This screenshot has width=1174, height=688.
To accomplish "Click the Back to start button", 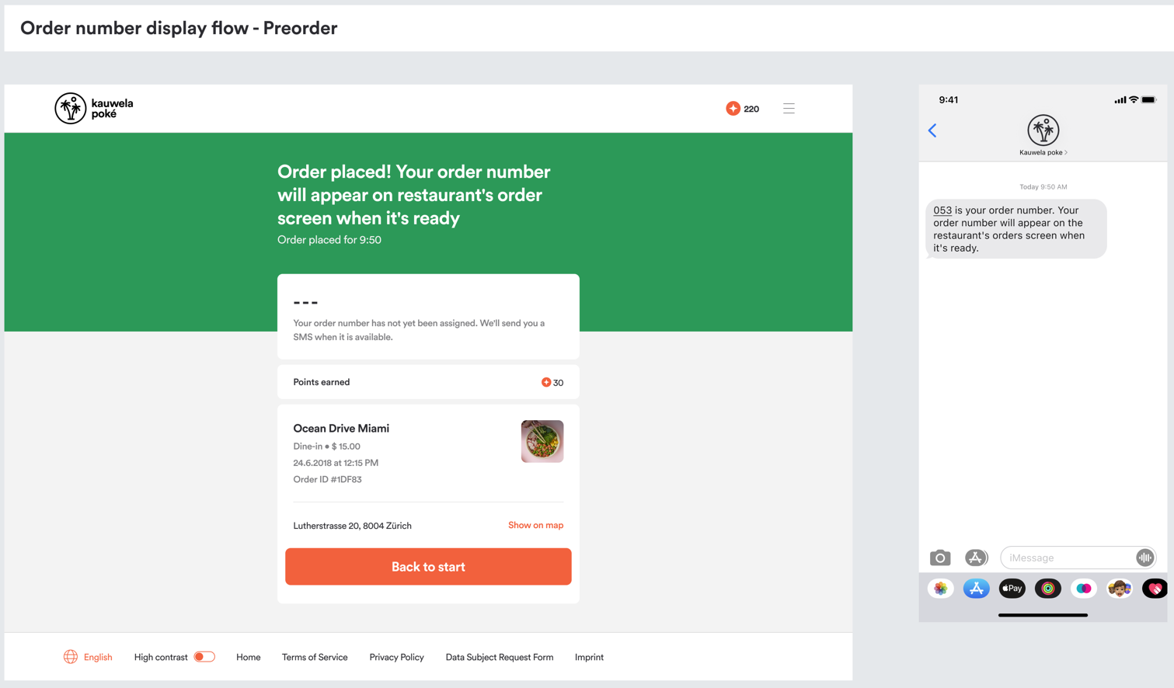I will 428,567.
